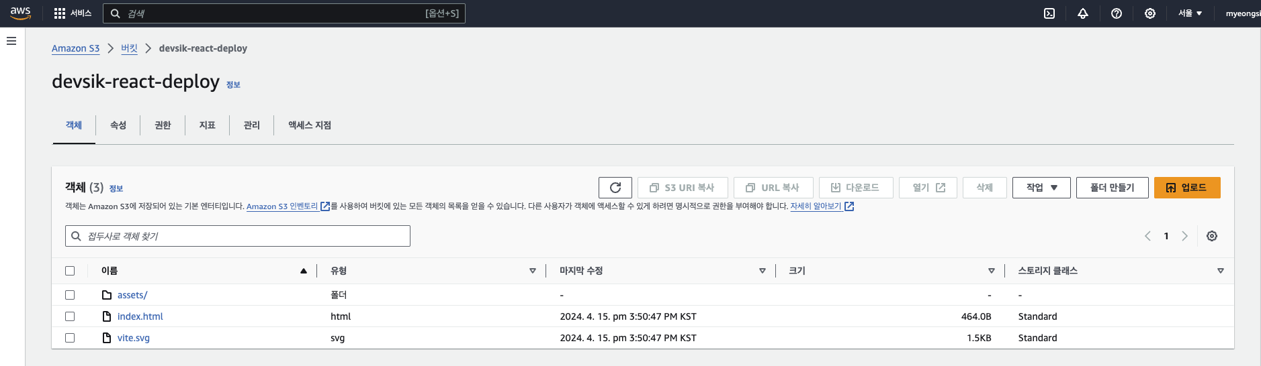The image size is (1261, 366).
Task: Sort by 크기 column arrow
Action: pos(992,271)
